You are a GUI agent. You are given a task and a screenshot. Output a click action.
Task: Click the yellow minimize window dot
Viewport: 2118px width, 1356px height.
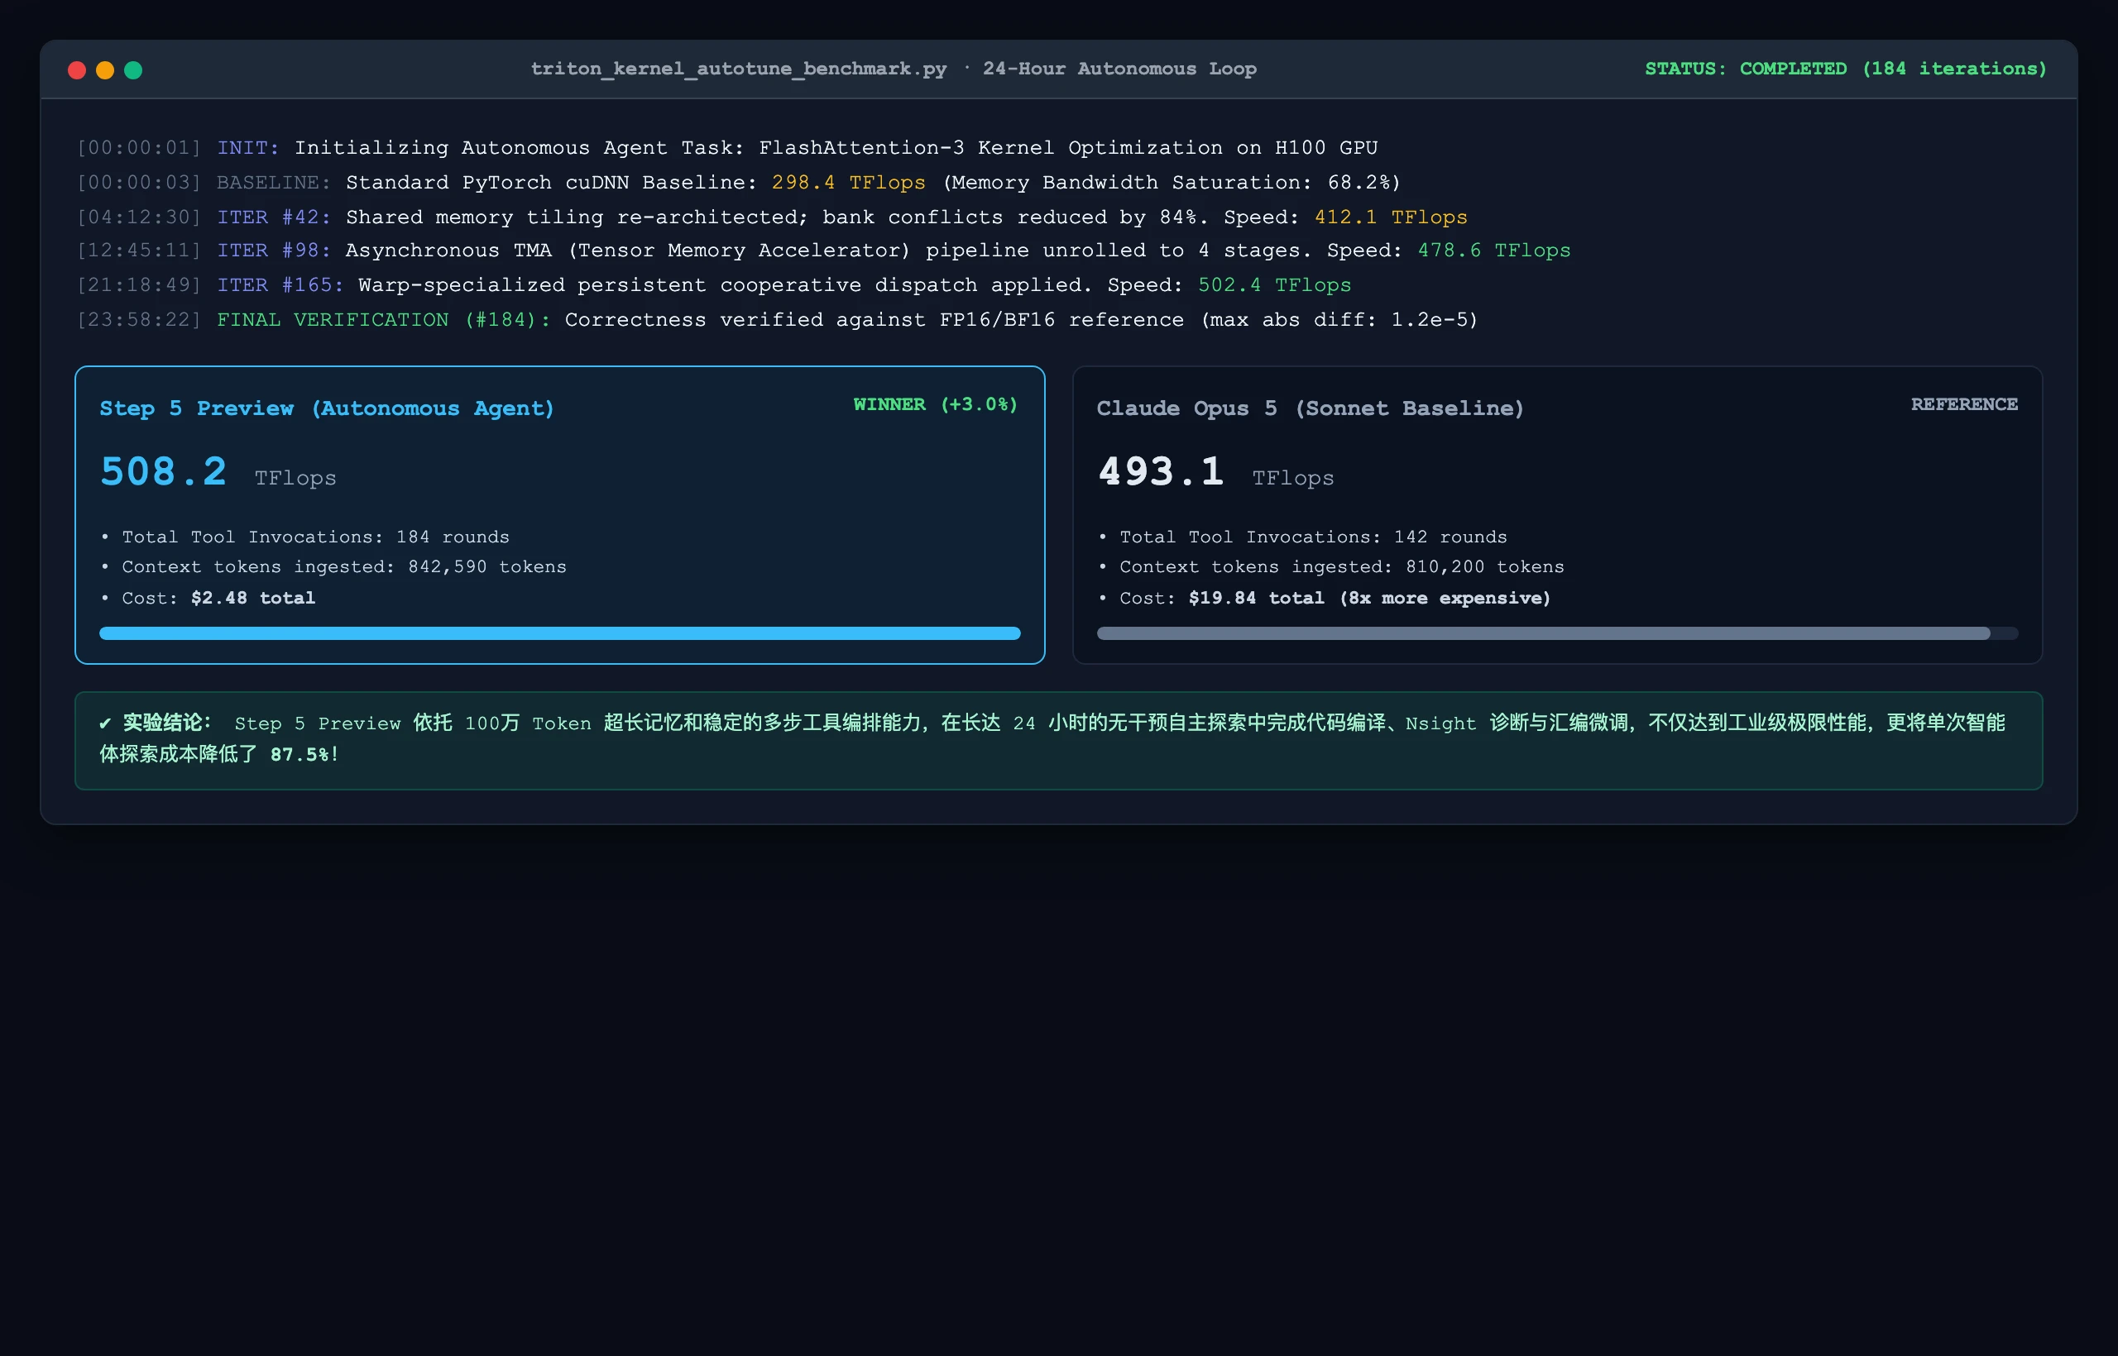(105, 69)
